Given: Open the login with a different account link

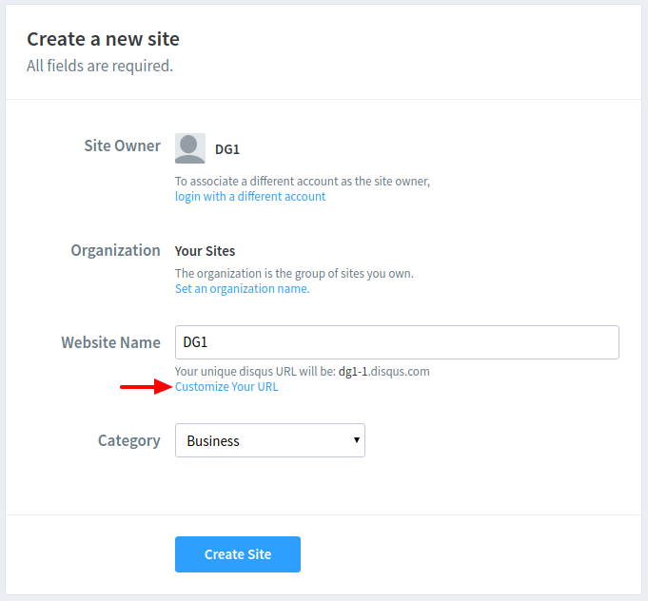Looking at the screenshot, I should pos(250,196).
